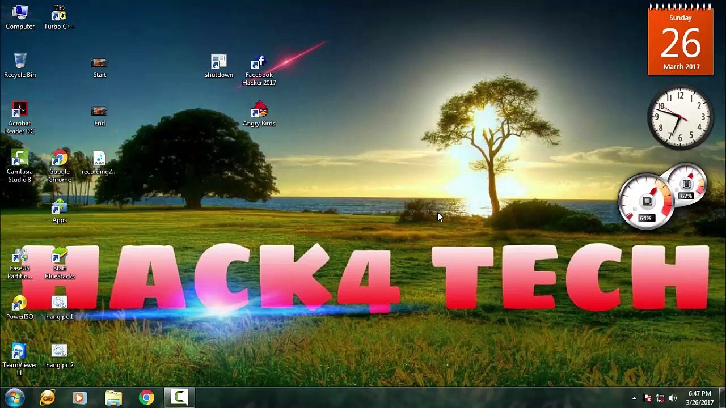The image size is (726, 408).
Task: Show hidden system tray icons
Action: 634,398
